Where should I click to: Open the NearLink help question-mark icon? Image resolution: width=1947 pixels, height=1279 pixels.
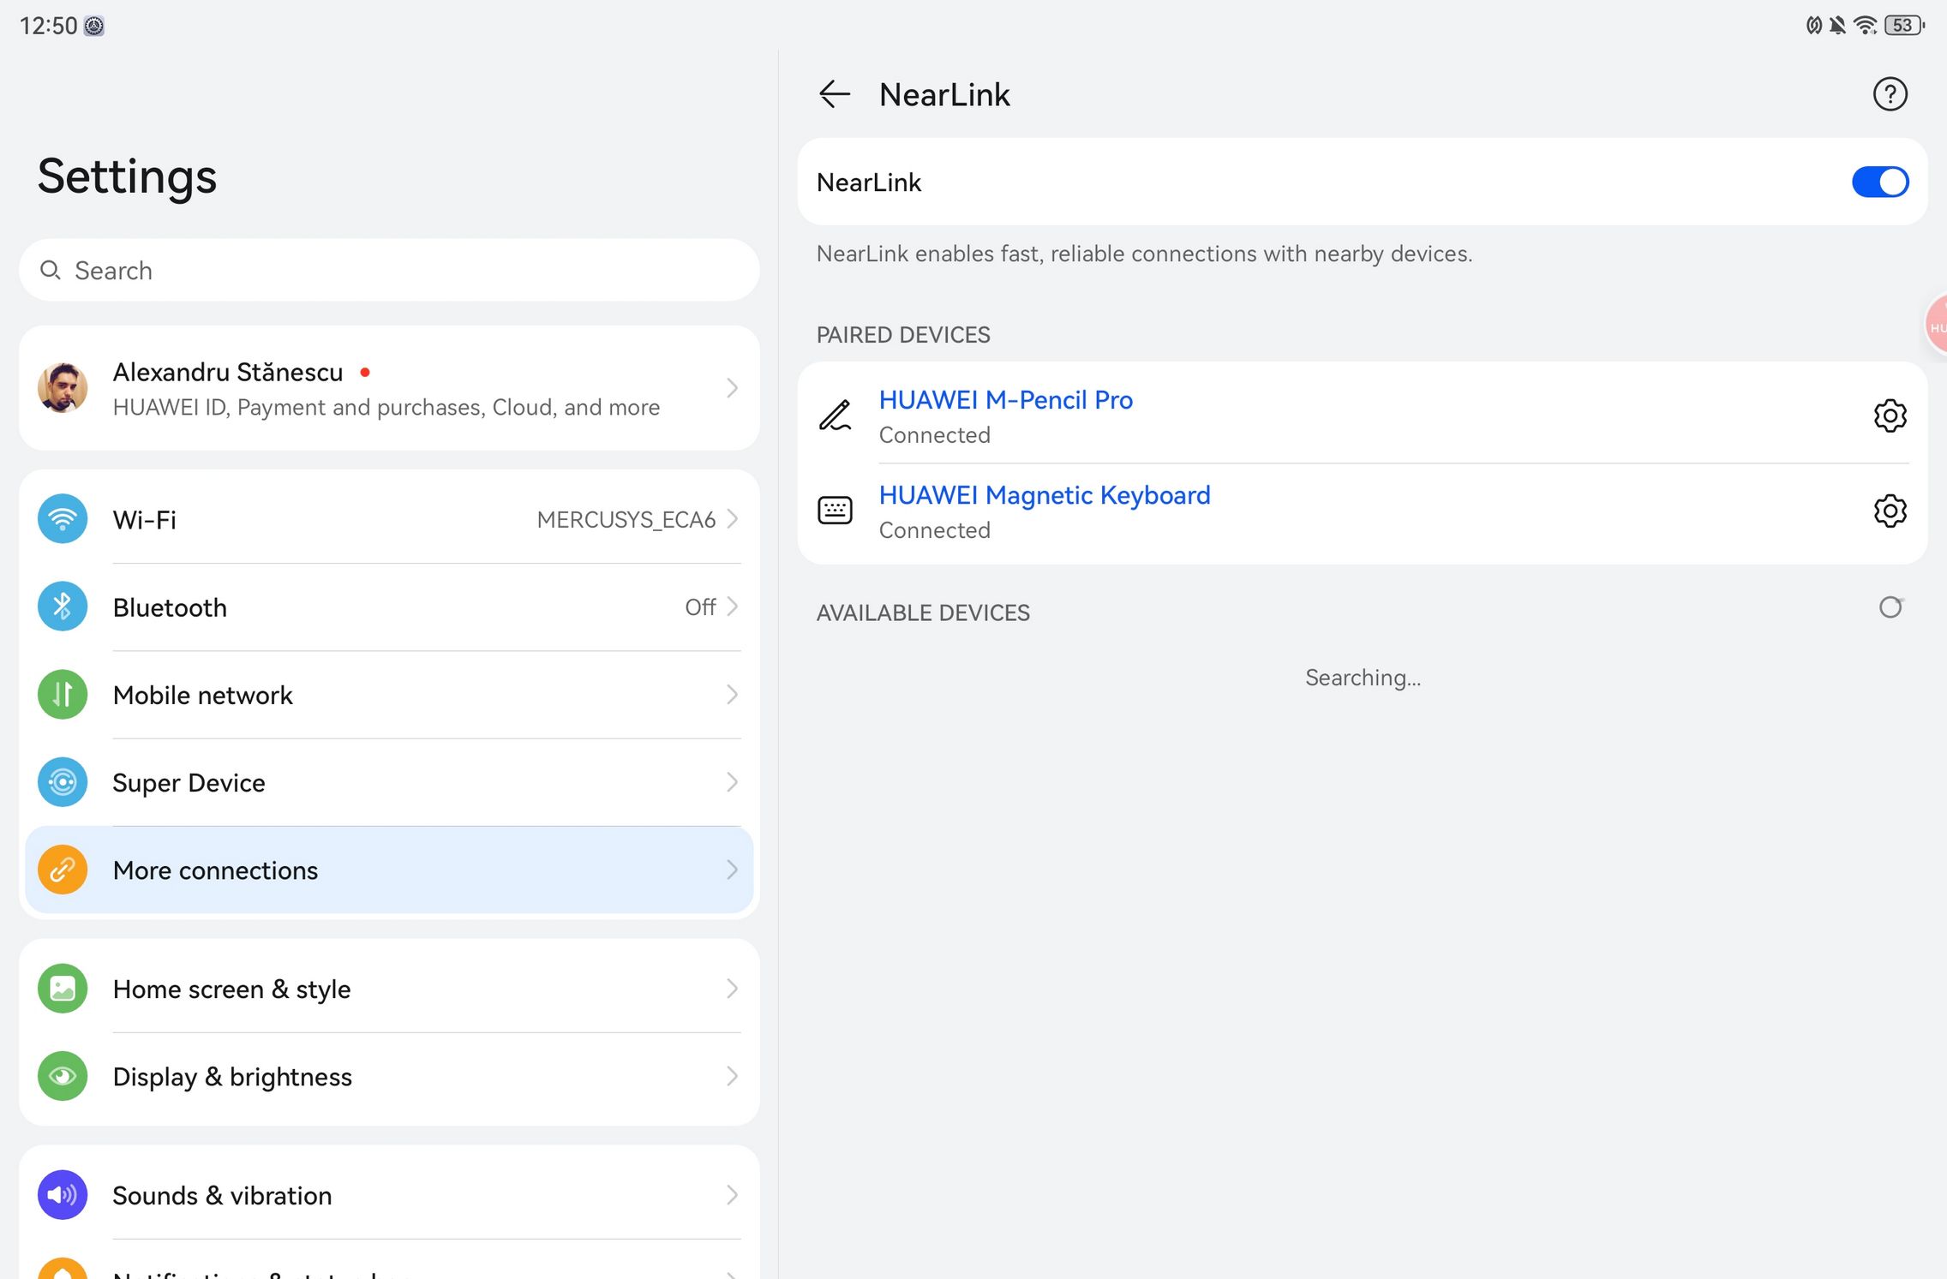point(1890,94)
